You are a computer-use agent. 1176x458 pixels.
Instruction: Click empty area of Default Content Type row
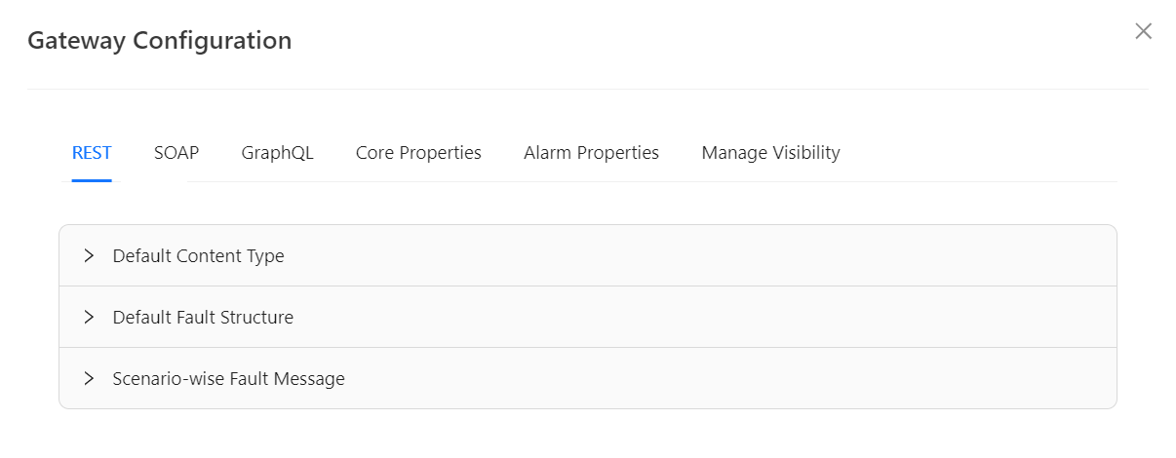(683, 256)
